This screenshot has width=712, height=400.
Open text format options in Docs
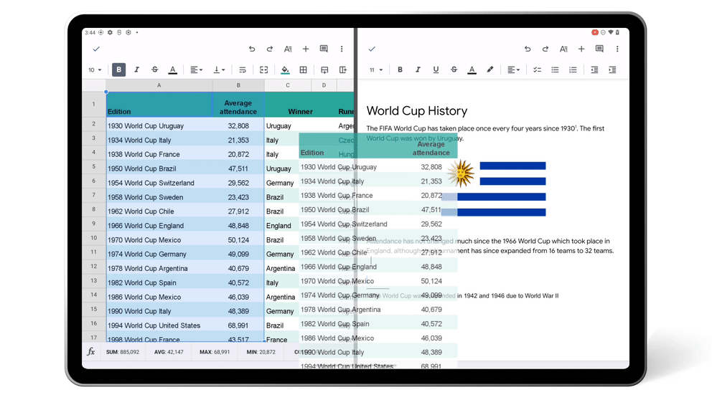click(563, 49)
